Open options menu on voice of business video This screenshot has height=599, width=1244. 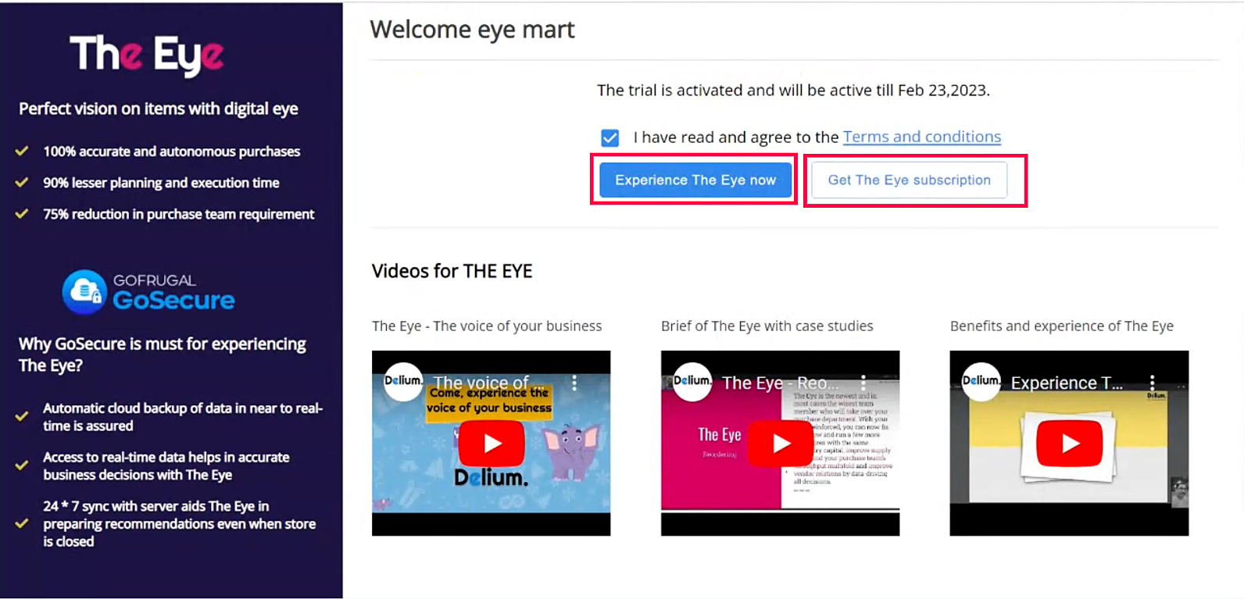(574, 383)
